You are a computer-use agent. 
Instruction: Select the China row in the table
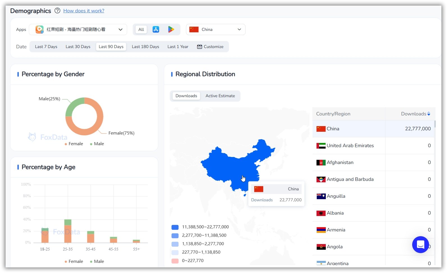pos(373,129)
